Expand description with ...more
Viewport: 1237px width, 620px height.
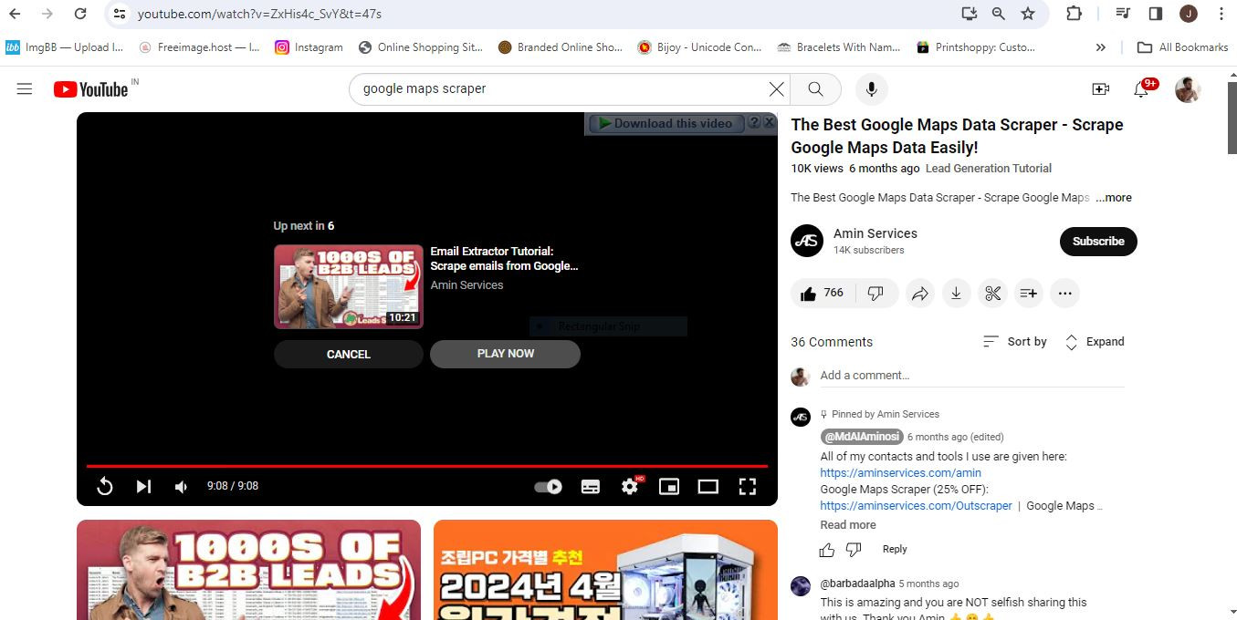tap(1114, 198)
